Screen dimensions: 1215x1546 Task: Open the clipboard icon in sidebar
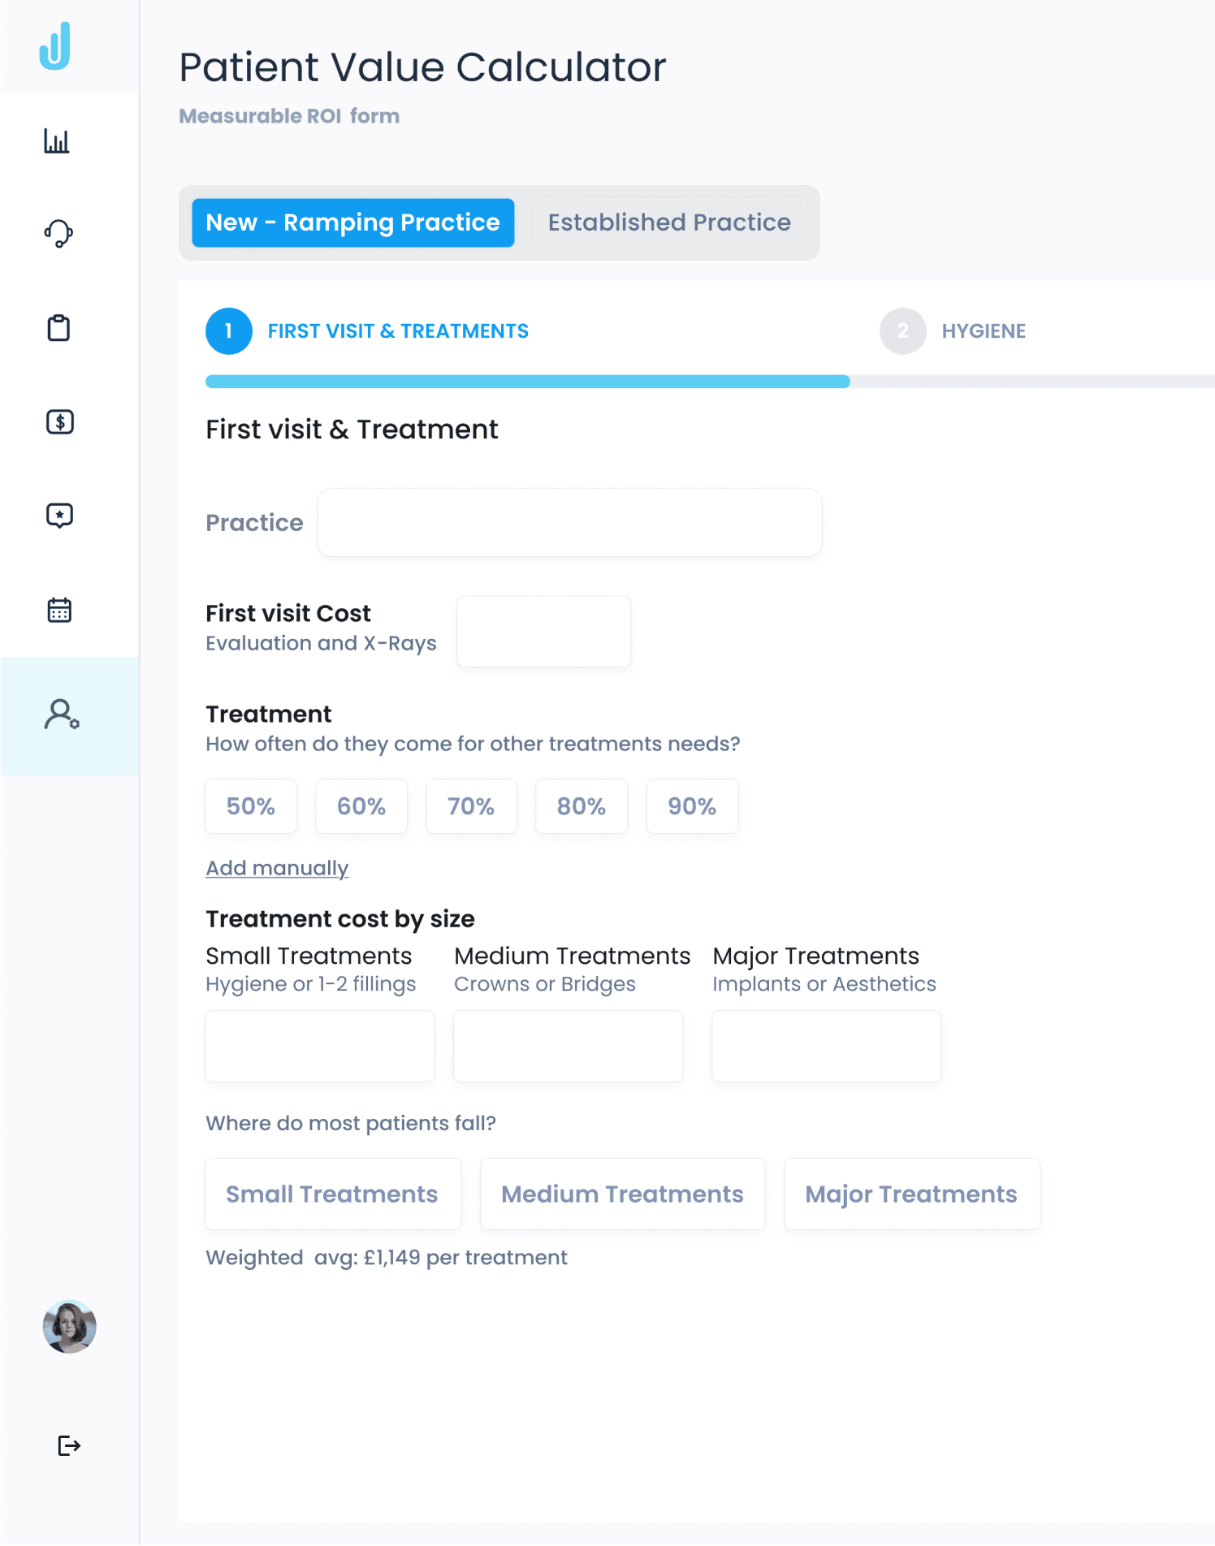point(58,328)
